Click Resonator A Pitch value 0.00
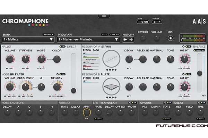Viewport: 208px width, 138px height. [96, 50]
